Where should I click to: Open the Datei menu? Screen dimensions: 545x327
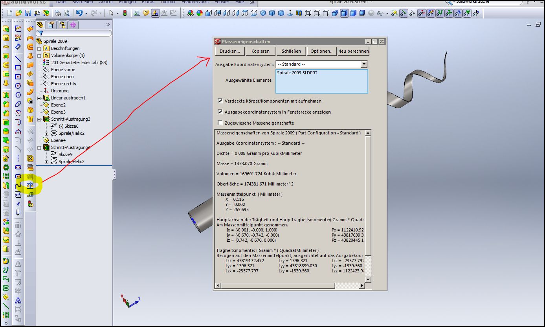(61, 2)
